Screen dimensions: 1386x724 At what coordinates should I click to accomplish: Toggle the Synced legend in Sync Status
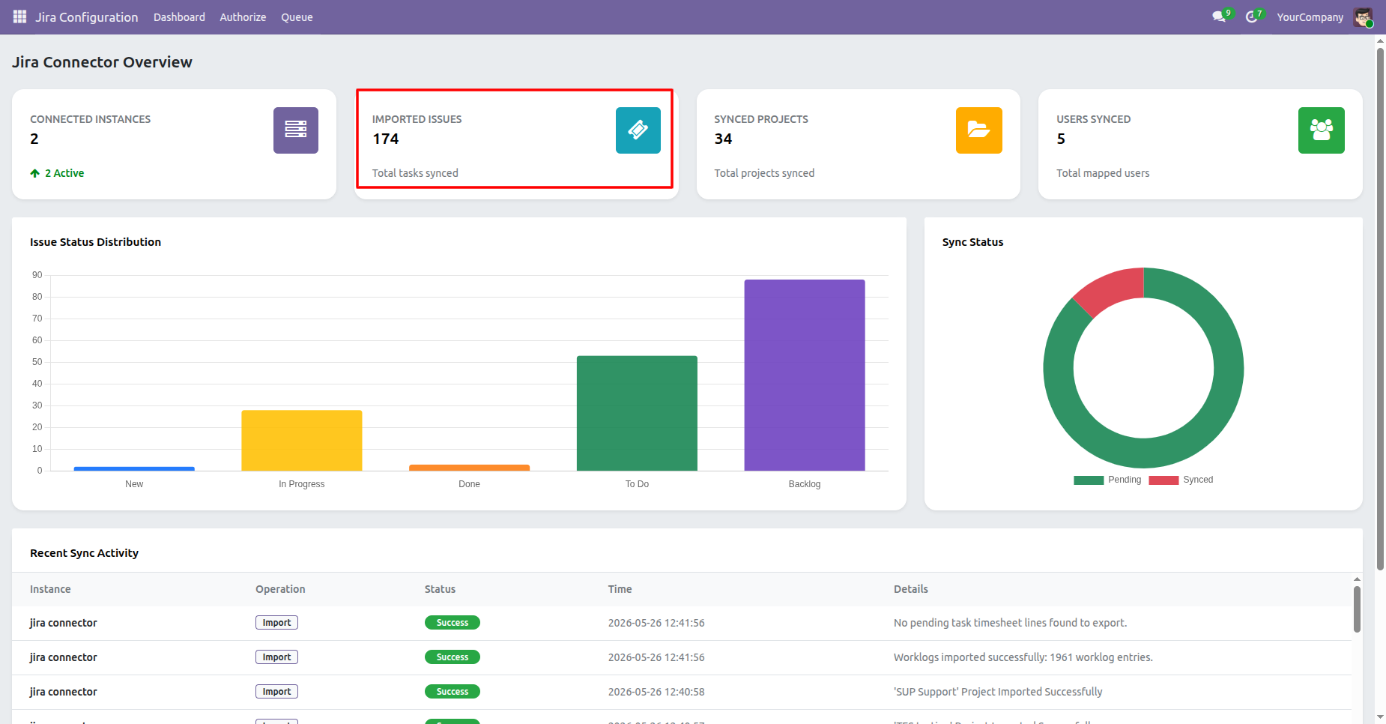pyautogui.click(x=1181, y=480)
